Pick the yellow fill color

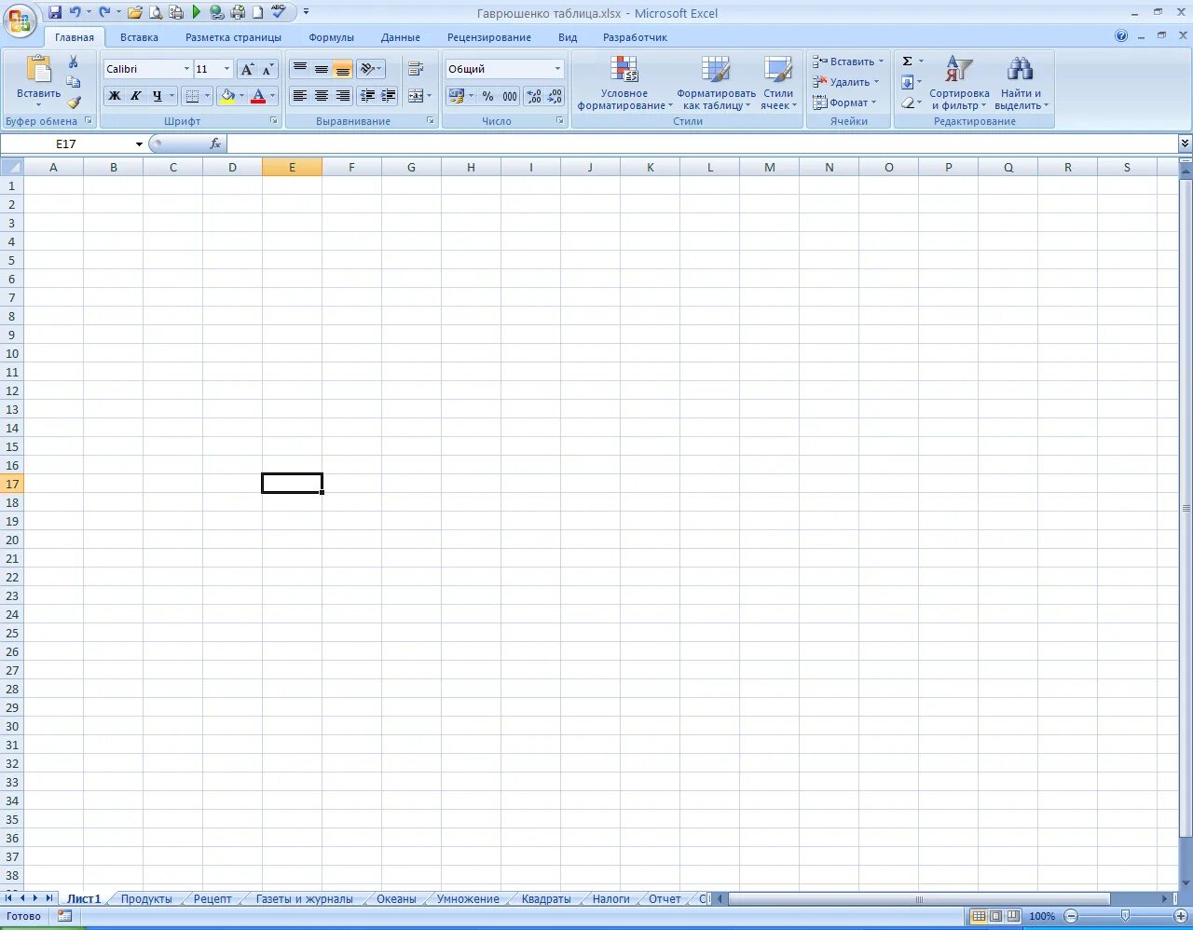pyautogui.click(x=227, y=95)
